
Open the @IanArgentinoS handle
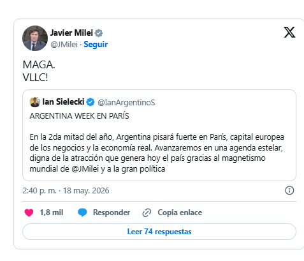[x=126, y=103]
